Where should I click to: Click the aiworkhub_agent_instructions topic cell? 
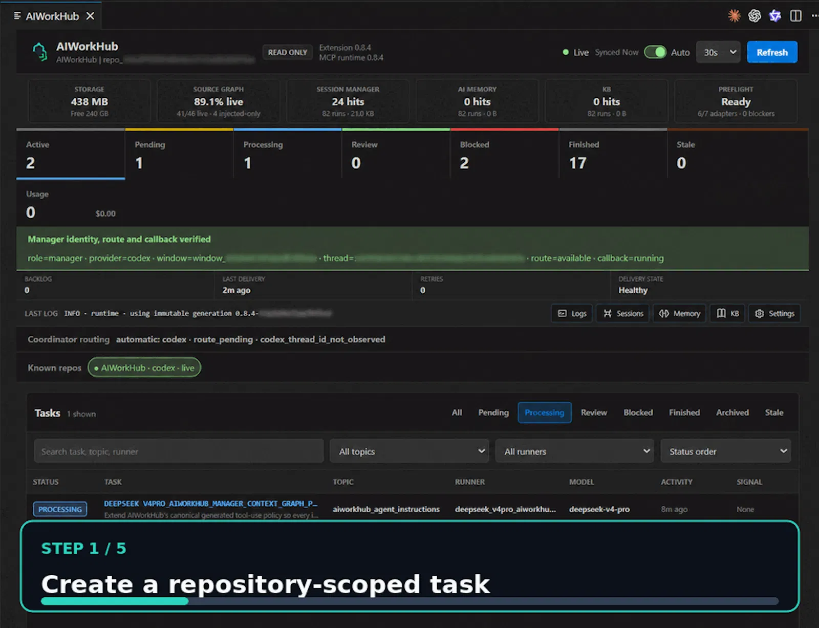(x=386, y=509)
